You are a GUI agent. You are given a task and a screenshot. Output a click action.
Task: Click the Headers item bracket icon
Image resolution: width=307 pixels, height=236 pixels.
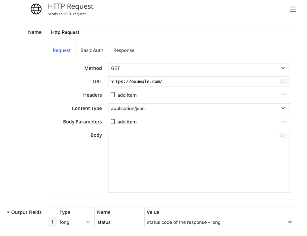point(113,95)
